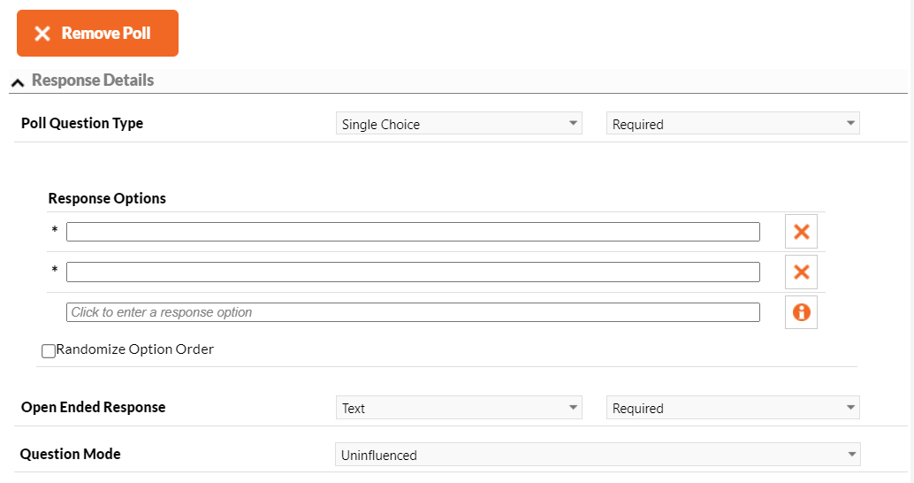Delete the first response option
This screenshot has width=914, height=483.
(x=801, y=232)
